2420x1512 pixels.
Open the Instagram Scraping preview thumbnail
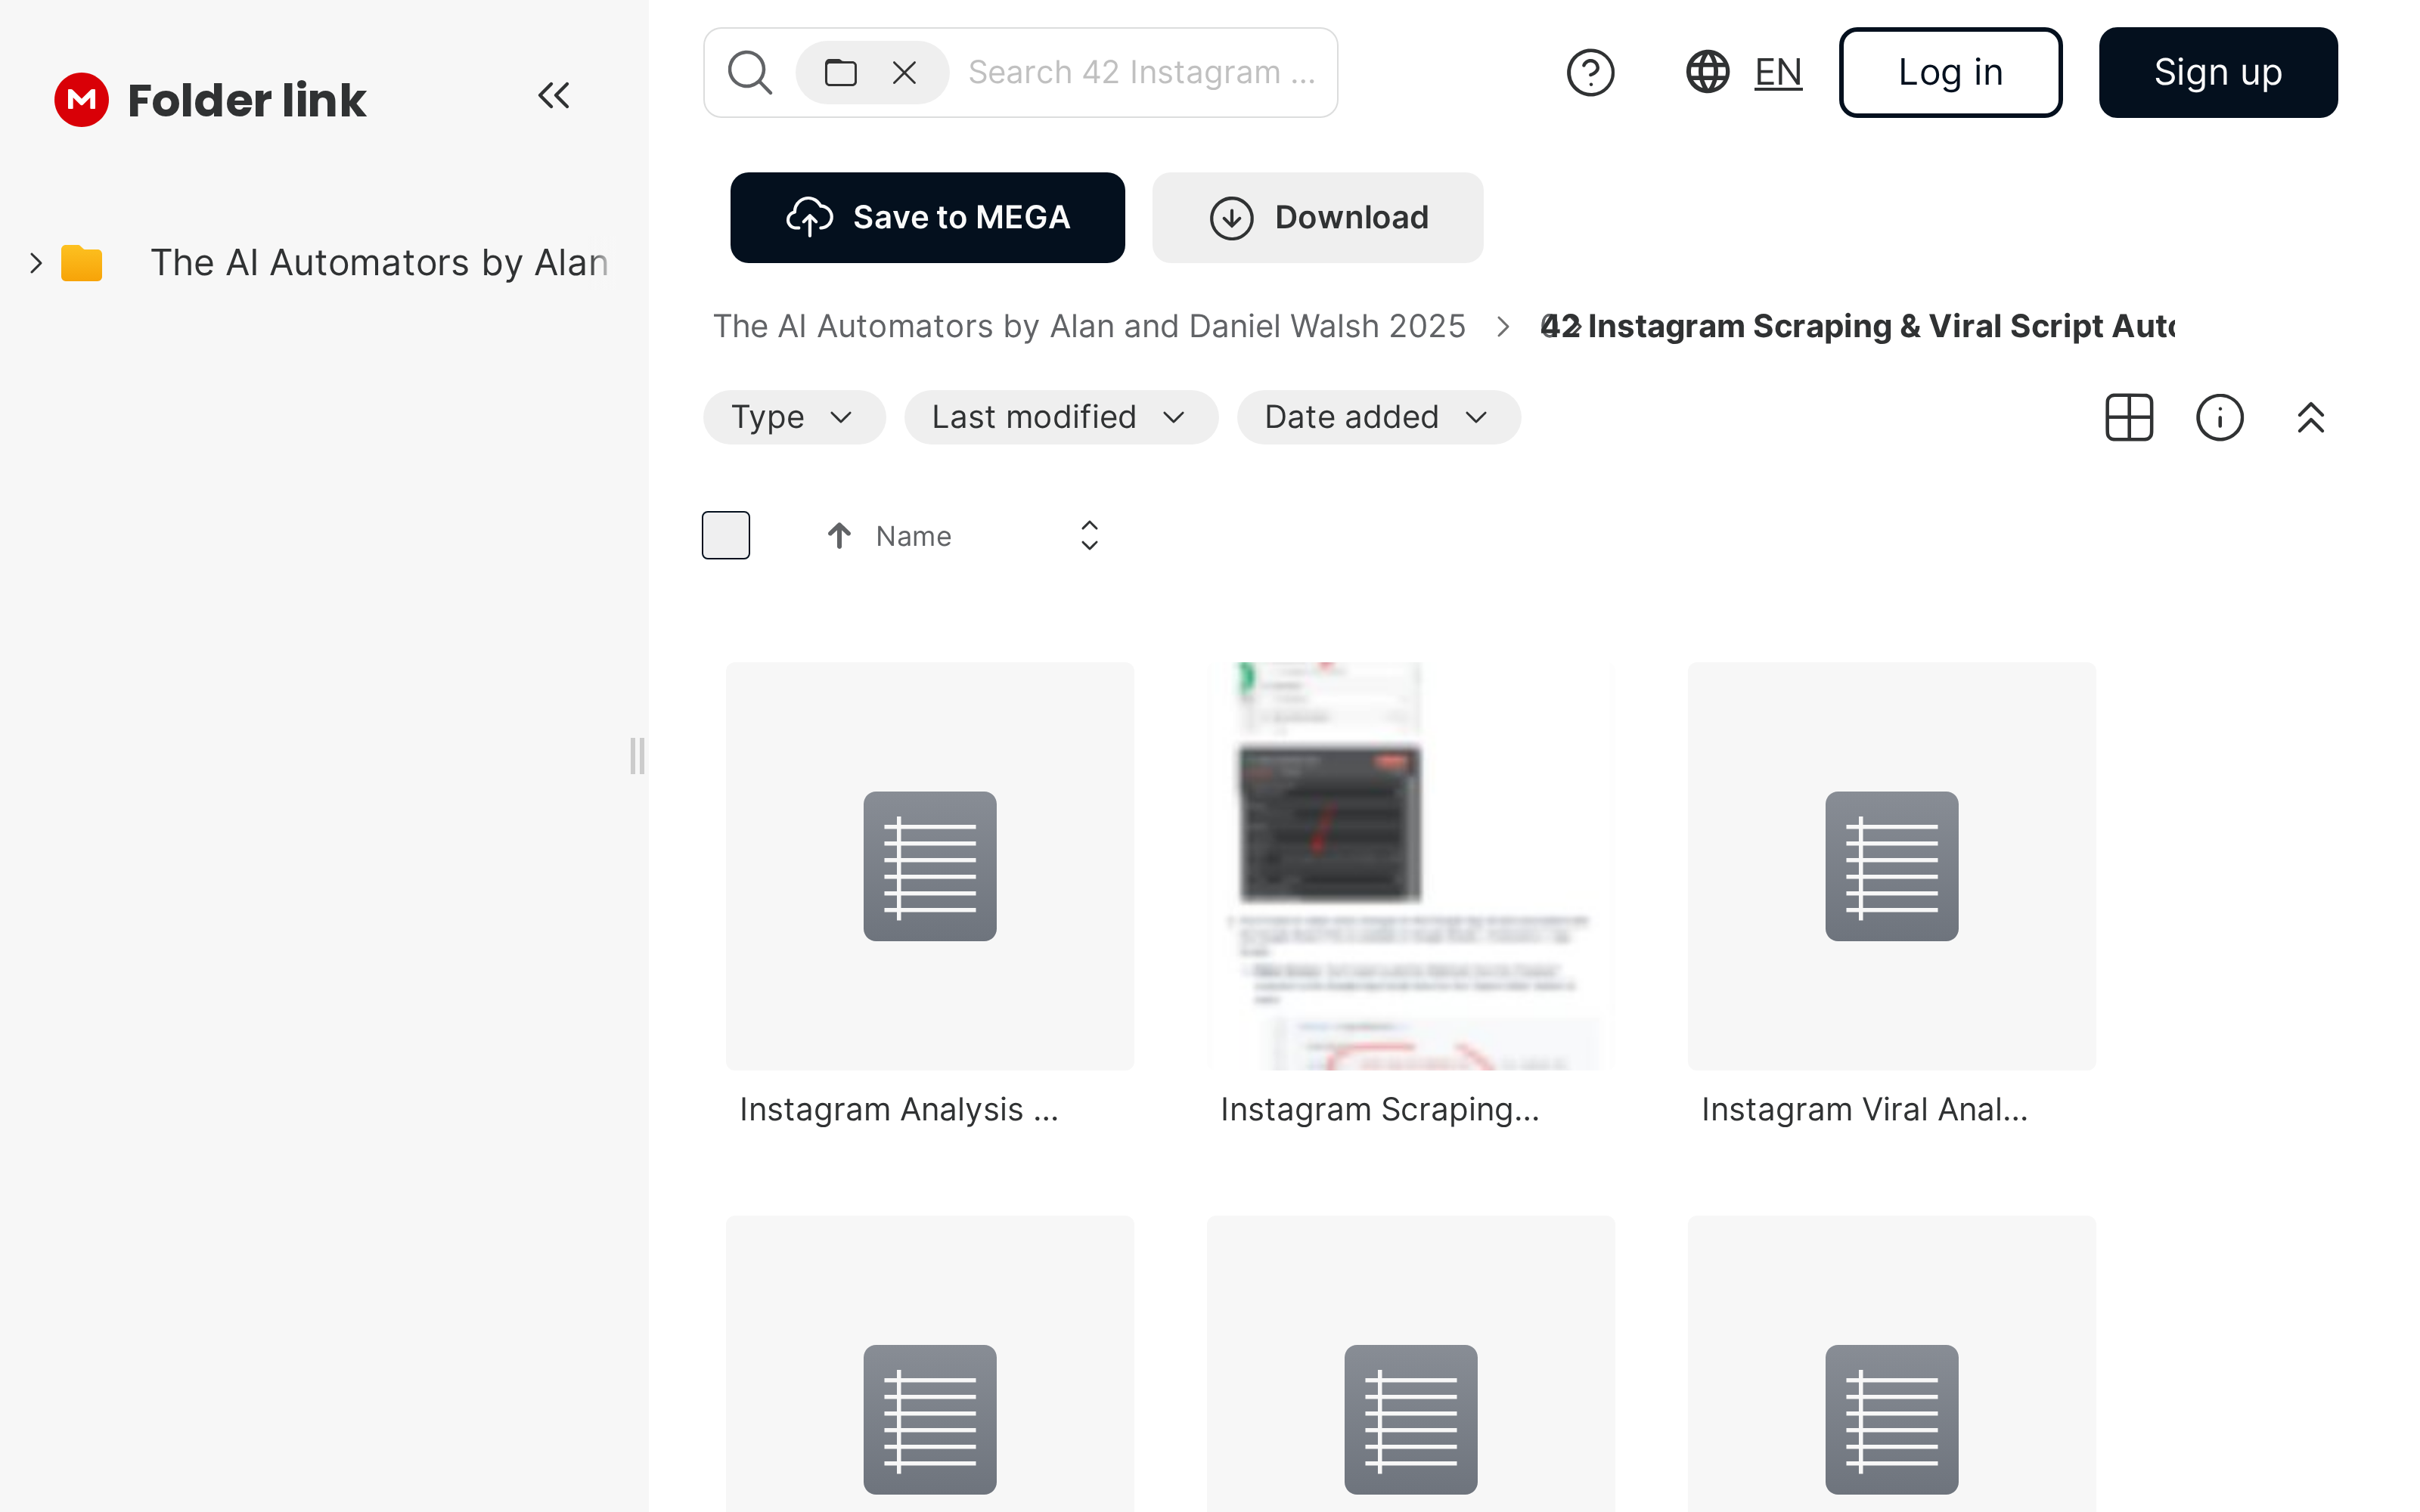[x=1411, y=866]
